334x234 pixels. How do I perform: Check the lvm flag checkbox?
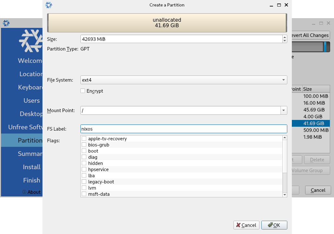tap(84, 188)
